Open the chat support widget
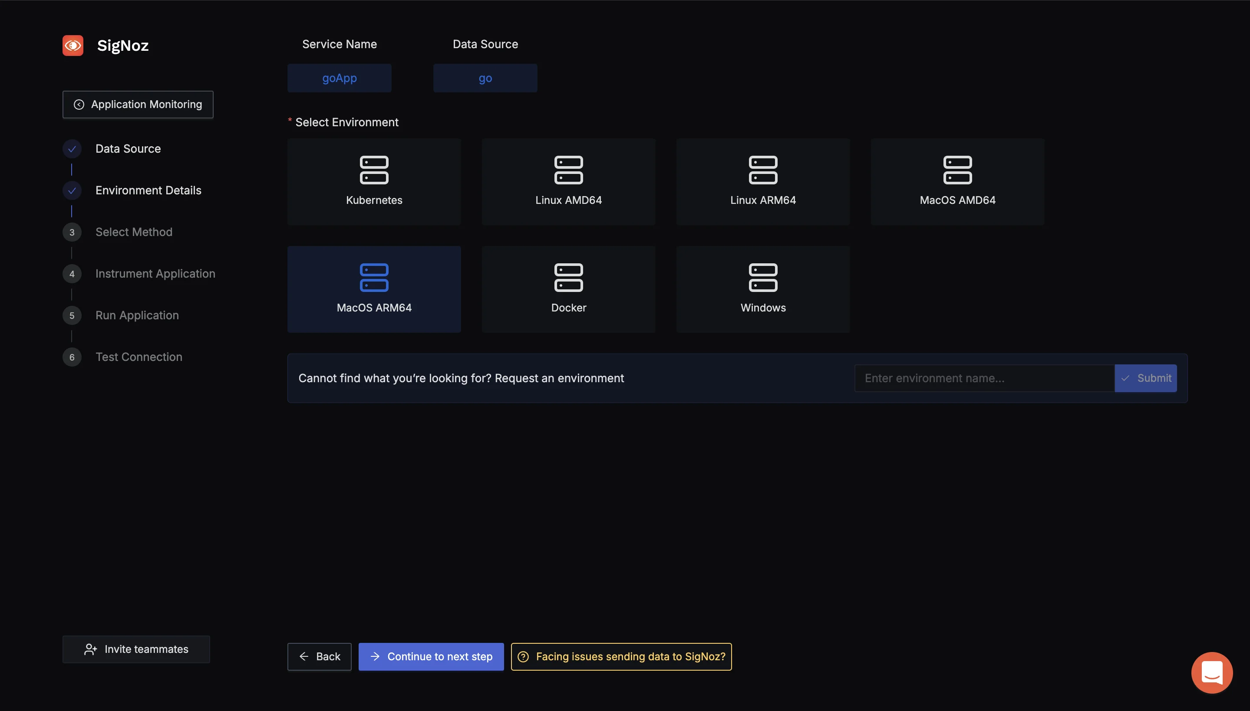Viewport: 1250px width, 711px height. (x=1212, y=673)
